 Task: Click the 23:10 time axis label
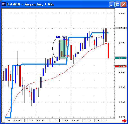click(29, 120)
